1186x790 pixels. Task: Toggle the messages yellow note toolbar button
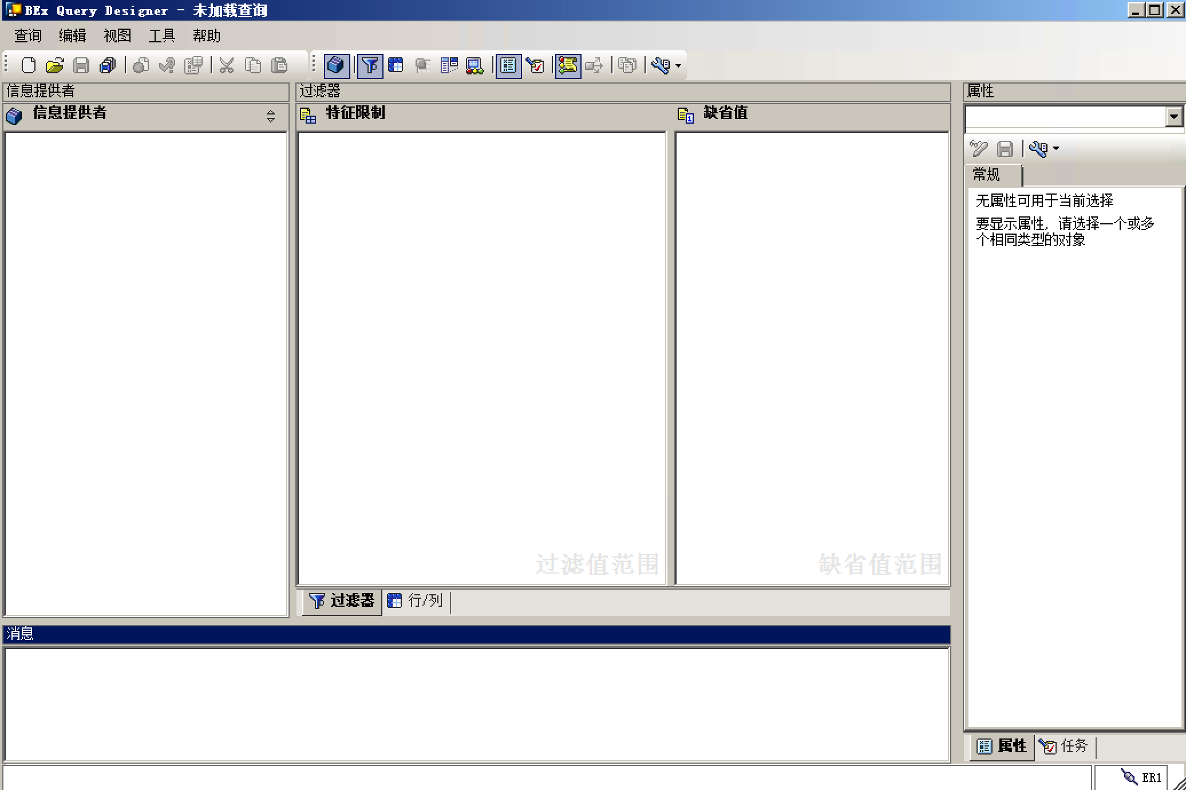coord(568,65)
